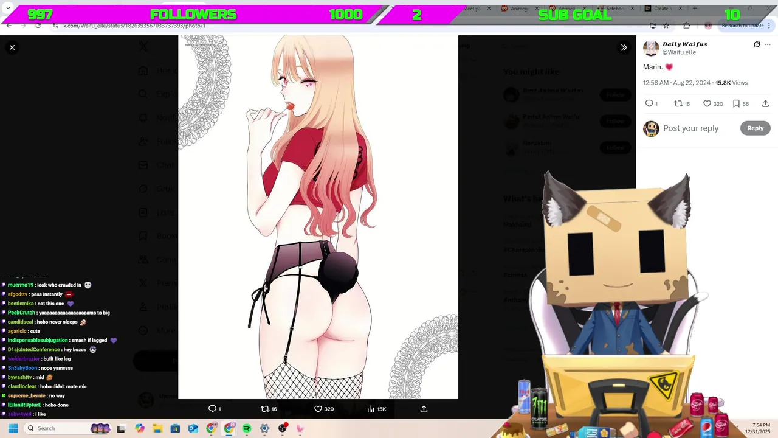
Task: Open the views chart icon below the photo
Action: pyautogui.click(x=371, y=409)
